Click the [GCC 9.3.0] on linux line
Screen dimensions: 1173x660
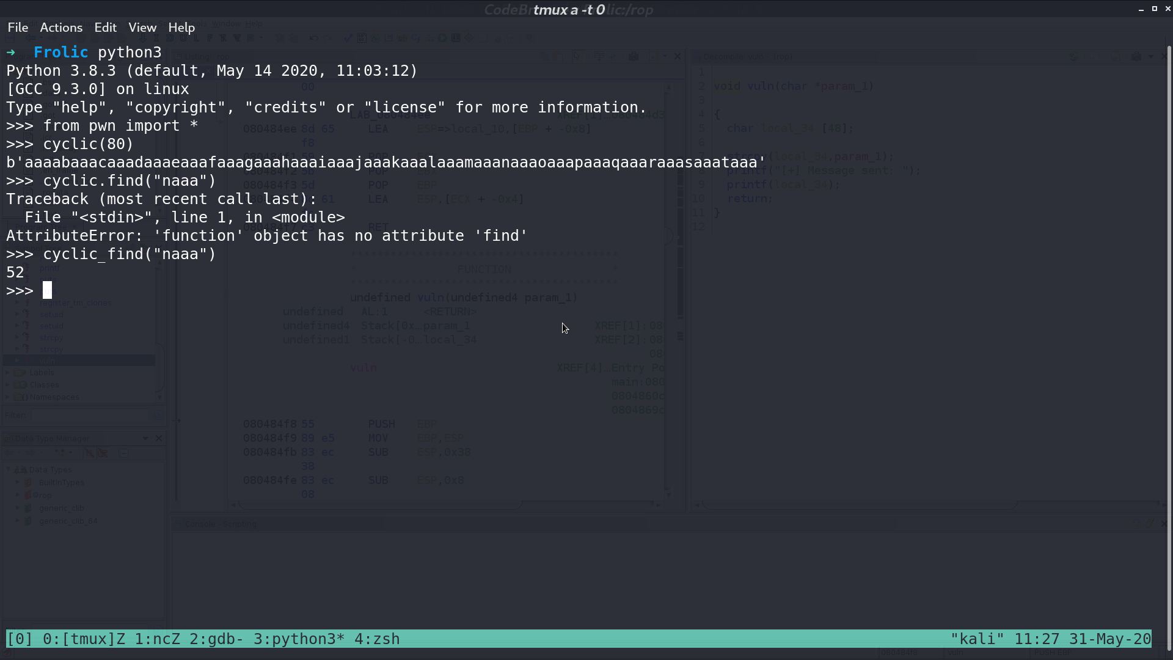tap(98, 89)
